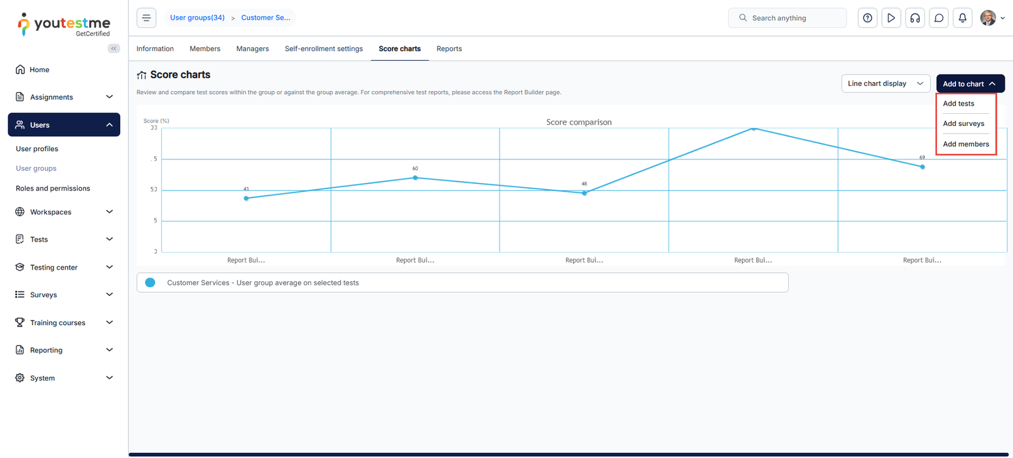Open notifications bell icon
This screenshot has height=458, width=1013.
point(962,18)
